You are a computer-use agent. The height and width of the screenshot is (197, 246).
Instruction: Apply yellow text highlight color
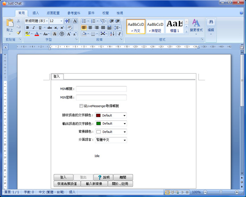pyautogui.click(x=27, y=34)
